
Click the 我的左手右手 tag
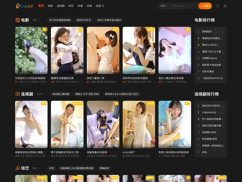(x=84, y=20)
